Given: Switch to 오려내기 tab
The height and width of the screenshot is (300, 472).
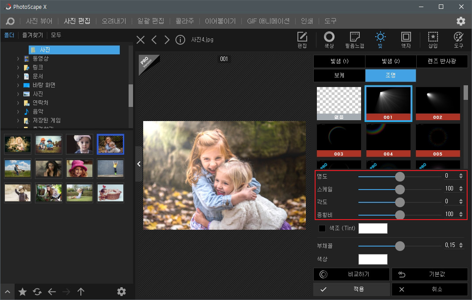Looking at the screenshot, I should coord(114,21).
